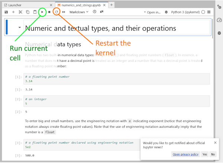Collapse the heading cell with the caret arrow
Viewport: 223px width, 163px height.
pos(20,27)
